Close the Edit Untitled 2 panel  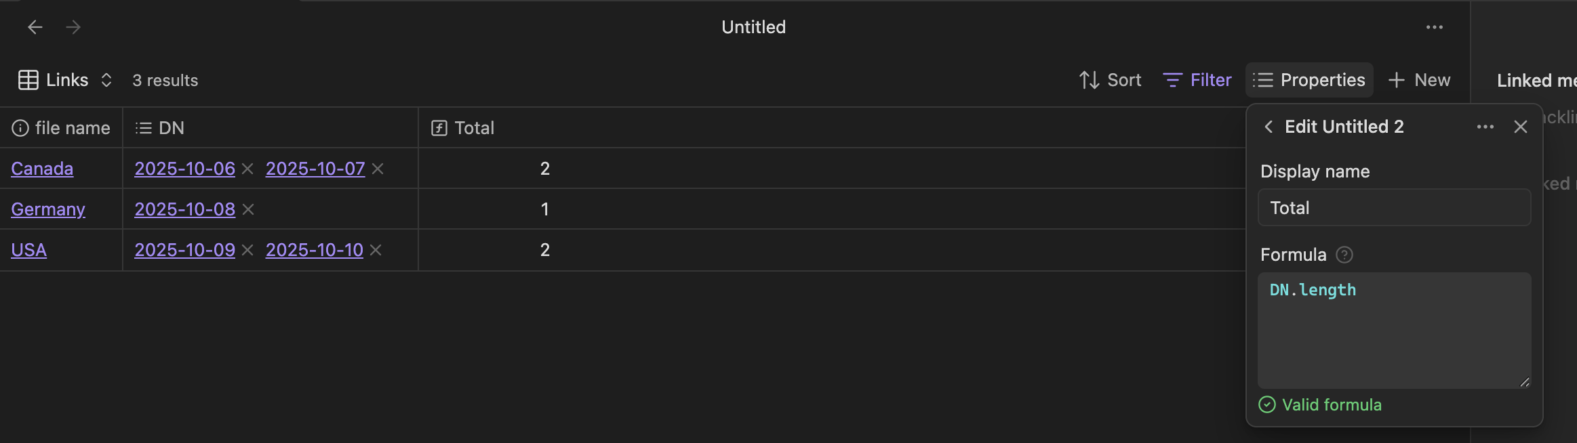pos(1520,127)
